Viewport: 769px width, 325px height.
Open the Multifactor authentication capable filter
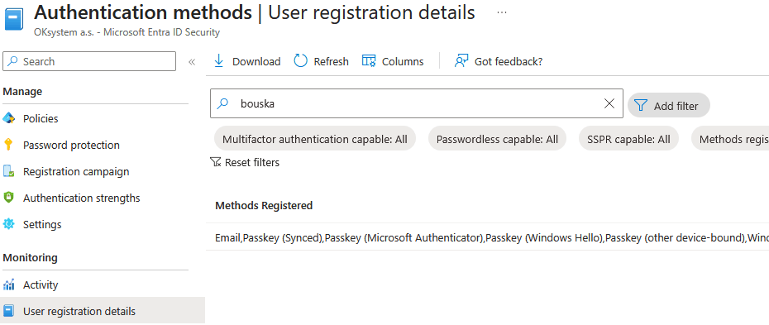[315, 139]
